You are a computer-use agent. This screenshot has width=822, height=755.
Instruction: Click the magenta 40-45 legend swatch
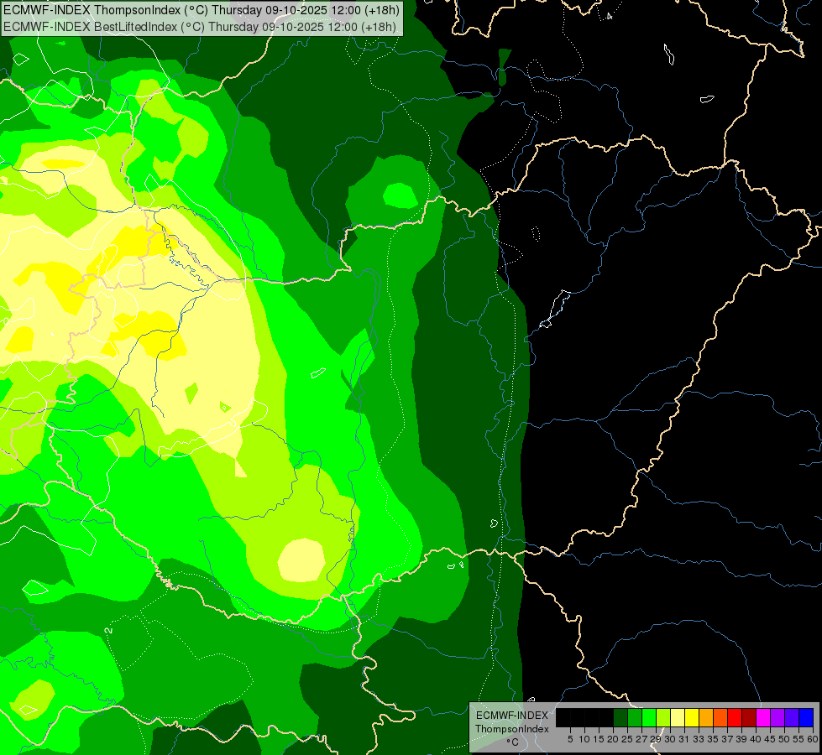point(763,717)
